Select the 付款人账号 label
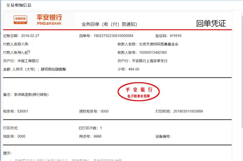 (12, 53)
